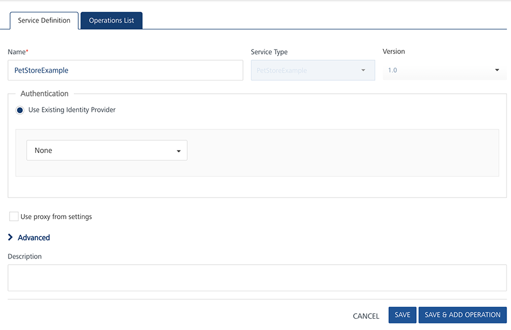Select the Use Existing Identity Provider radio button
The image size is (511, 330).
pyautogui.click(x=20, y=110)
